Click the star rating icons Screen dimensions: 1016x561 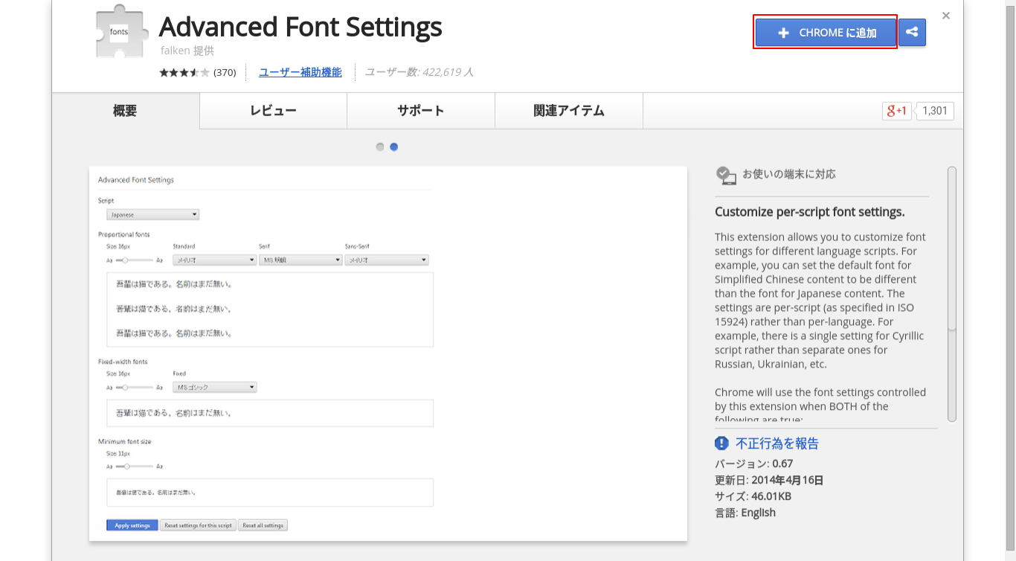click(x=184, y=72)
